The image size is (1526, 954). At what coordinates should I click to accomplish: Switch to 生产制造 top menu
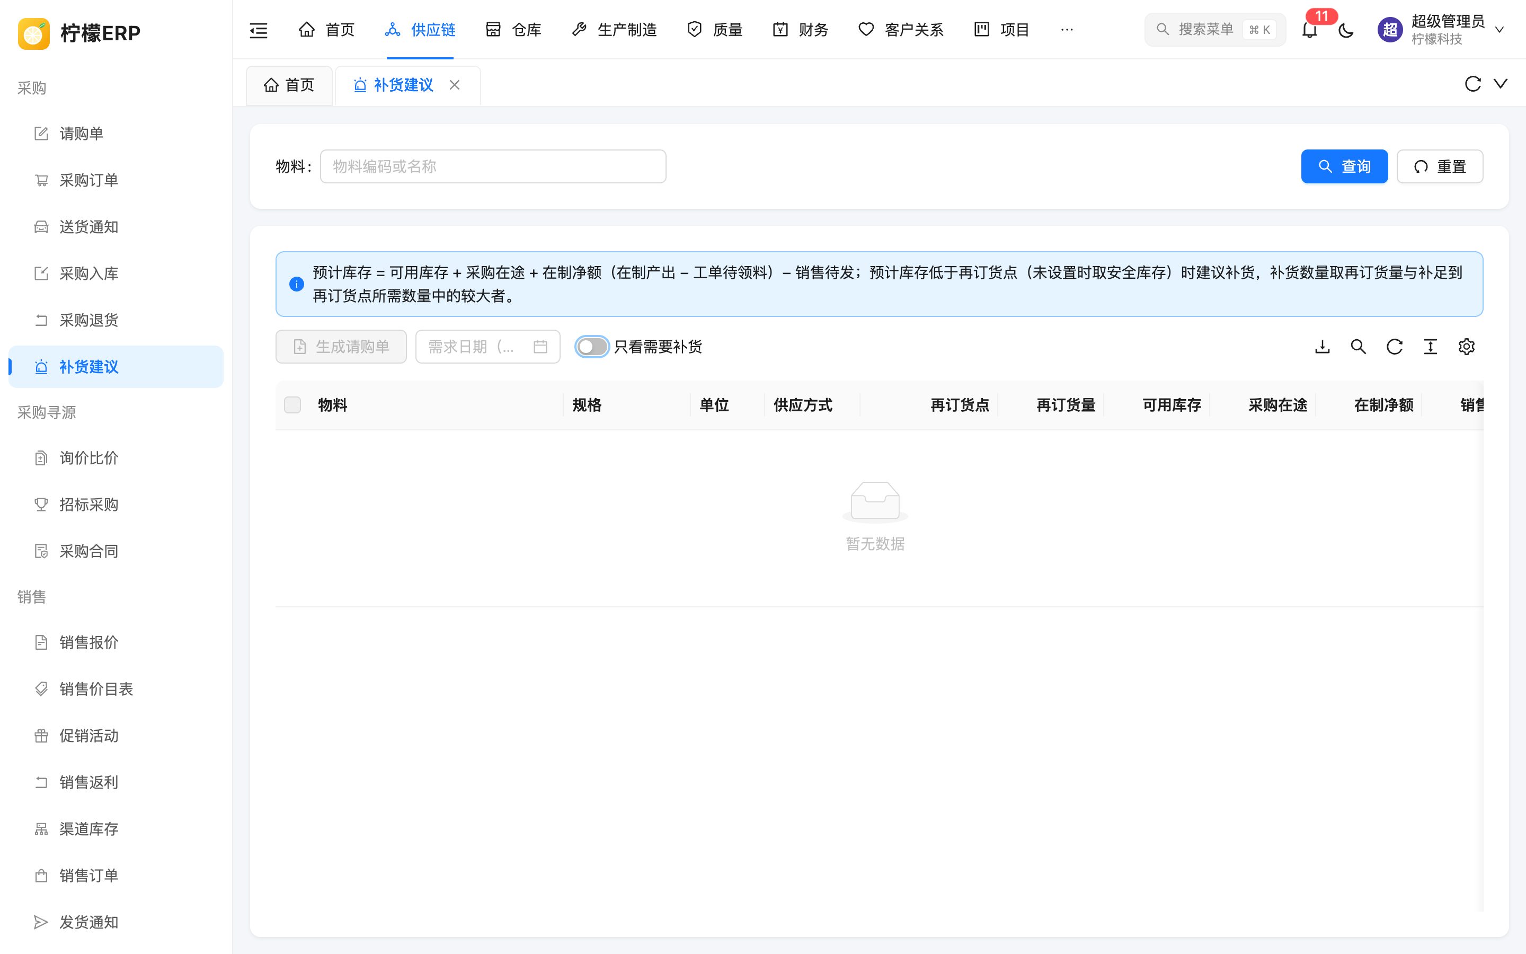(x=614, y=30)
